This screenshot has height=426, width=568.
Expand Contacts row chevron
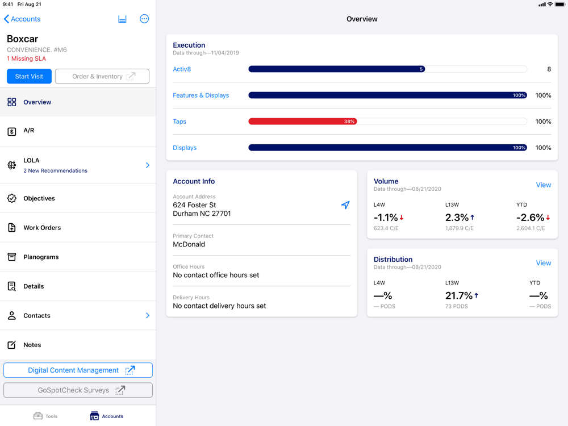(x=148, y=315)
